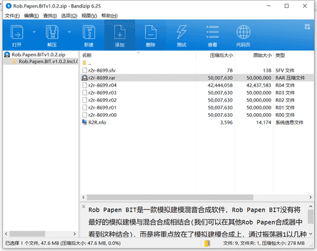Click tree pane scroll right arrow
Image resolution: width=317 pixels, height=251 pixels.
click(75, 234)
